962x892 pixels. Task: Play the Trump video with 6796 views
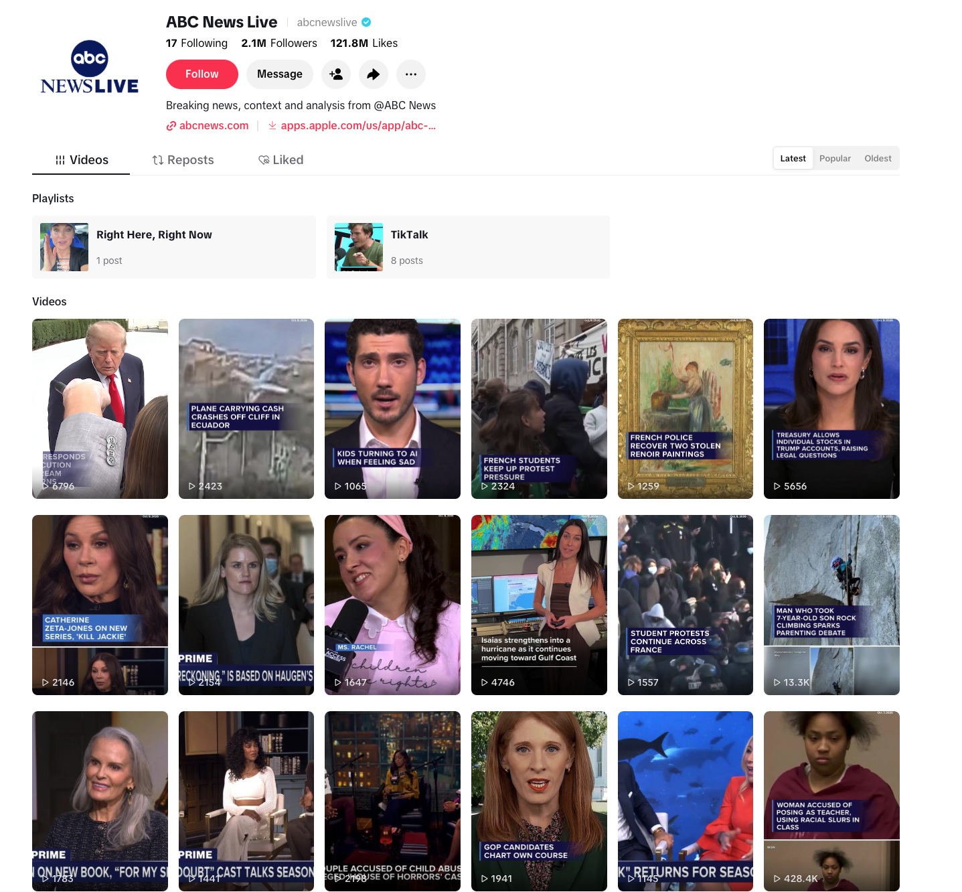click(100, 408)
